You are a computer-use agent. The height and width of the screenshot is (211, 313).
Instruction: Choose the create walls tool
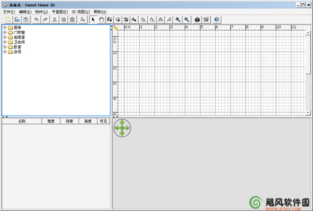(x=110, y=20)
